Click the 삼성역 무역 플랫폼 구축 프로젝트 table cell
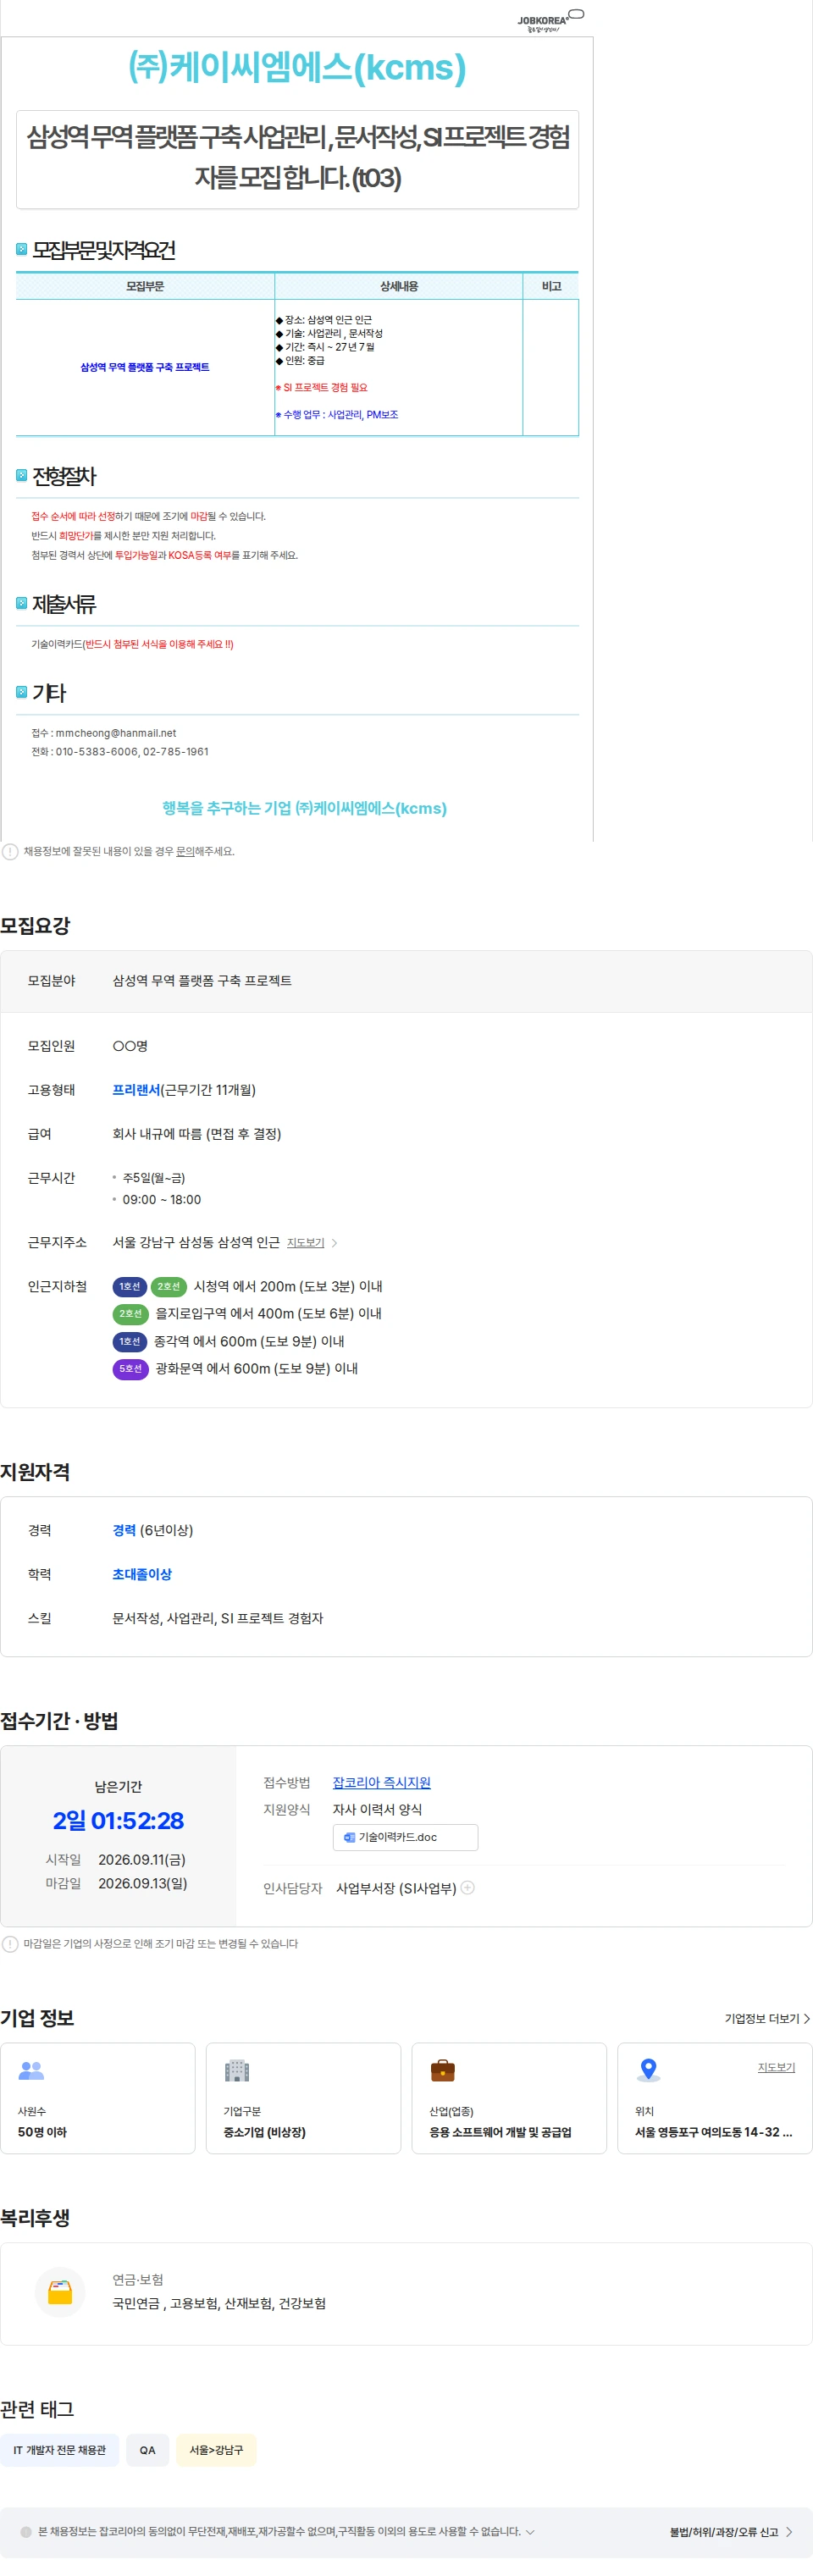 (x=145, y=367)
